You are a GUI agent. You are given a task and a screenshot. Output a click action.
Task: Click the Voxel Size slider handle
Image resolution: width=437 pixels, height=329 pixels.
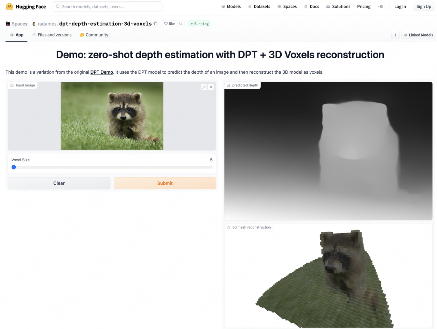(x=14, y=167)
